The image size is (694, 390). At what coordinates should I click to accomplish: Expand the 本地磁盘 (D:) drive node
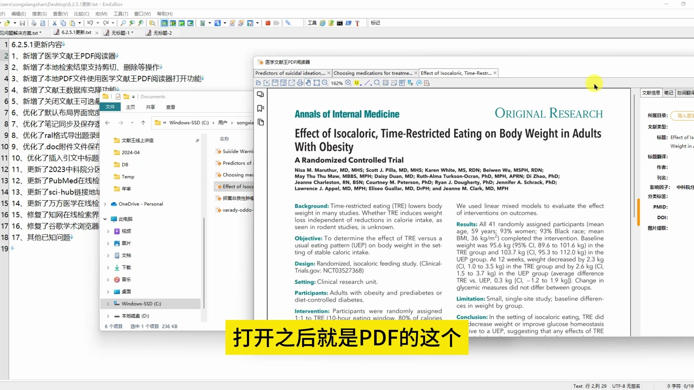pos(108,316)
